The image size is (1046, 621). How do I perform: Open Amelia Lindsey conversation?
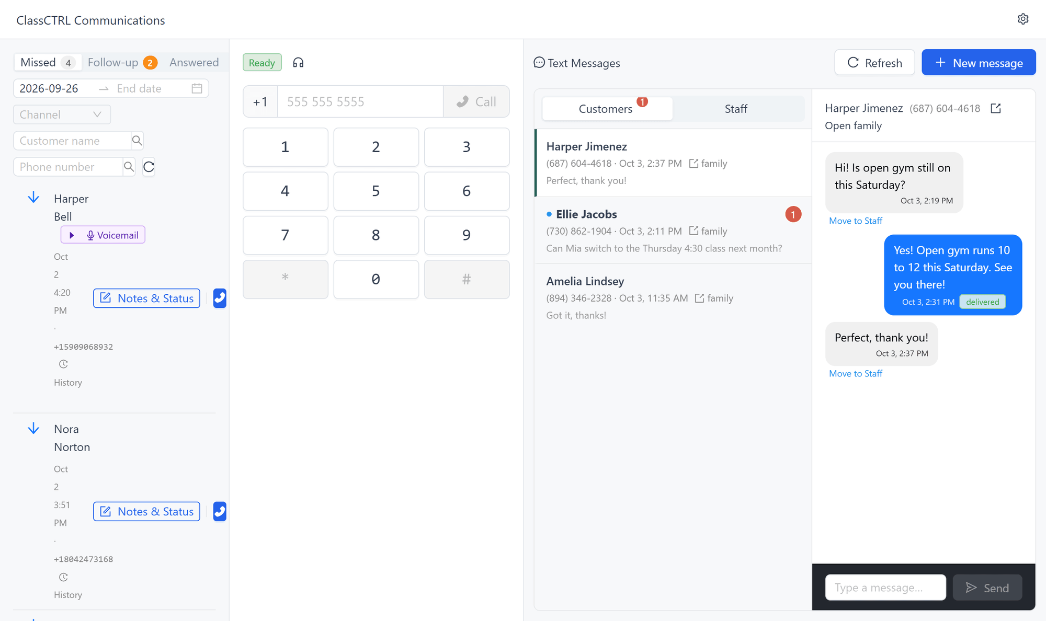(x=673, y=297)
